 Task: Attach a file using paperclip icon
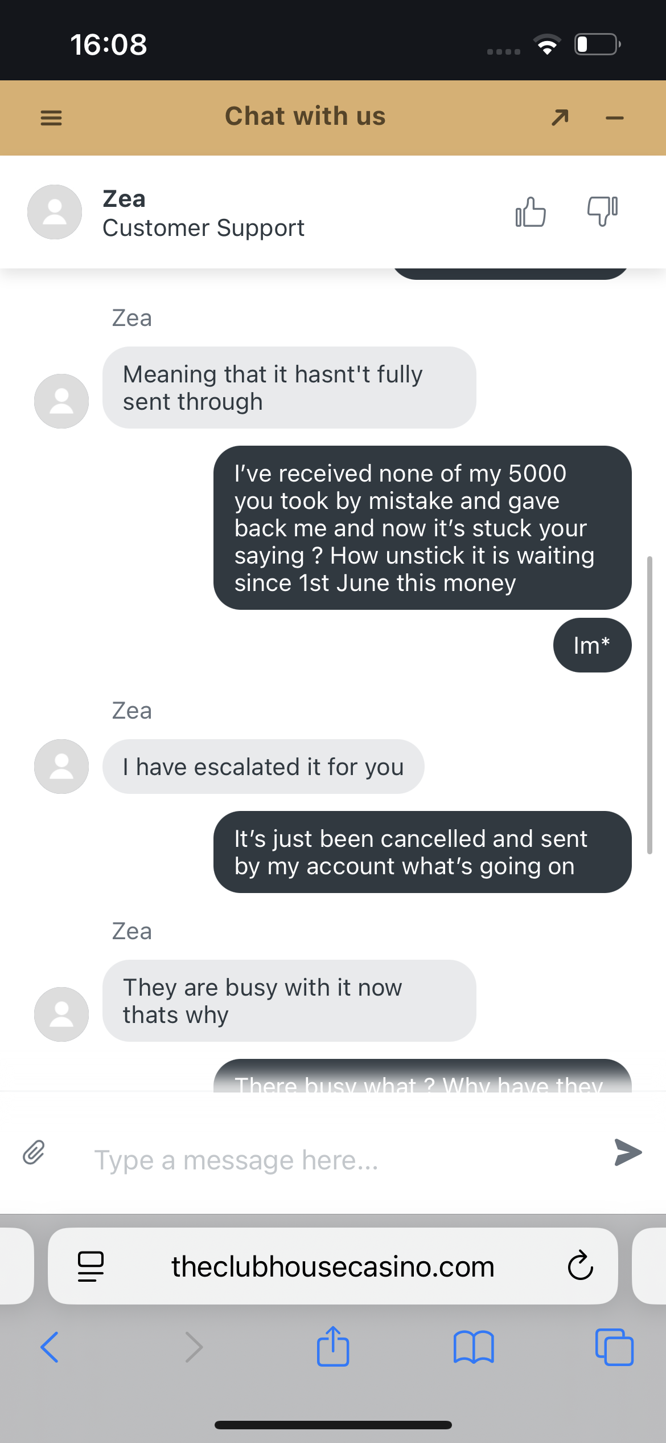click(34, 1152)
